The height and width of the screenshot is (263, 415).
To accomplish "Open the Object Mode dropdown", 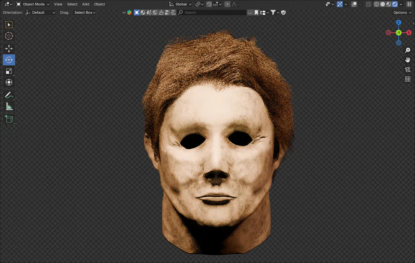I will click(33, 4).
